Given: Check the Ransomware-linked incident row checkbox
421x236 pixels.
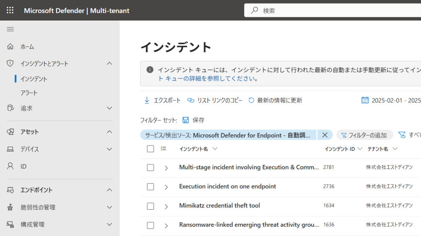Looking at the screenshot, I should tap(150, 225).
